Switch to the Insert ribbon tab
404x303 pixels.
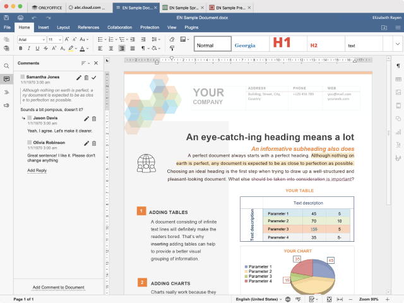tap(43, 28)
